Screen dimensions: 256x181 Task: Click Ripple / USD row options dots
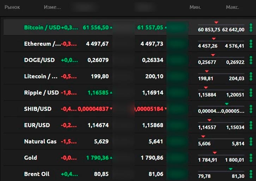[251, 92]
